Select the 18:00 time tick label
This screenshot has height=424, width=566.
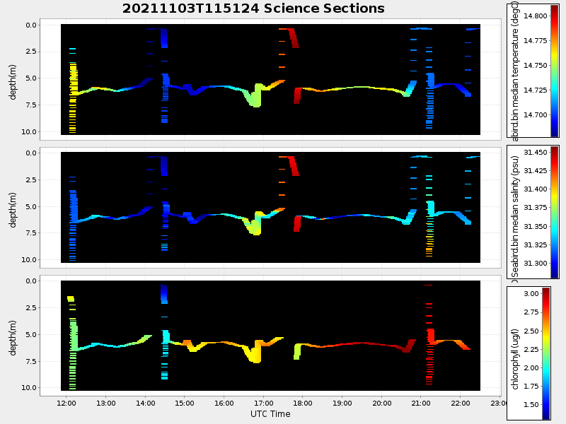click(x=303, y=403)
